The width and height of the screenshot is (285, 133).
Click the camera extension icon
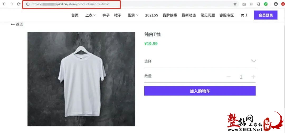click(x=244, y=4)
